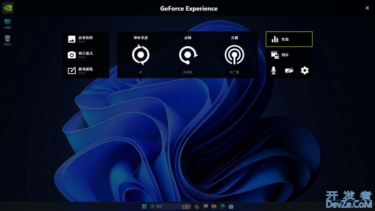Click the 关 status under instant replay
This screenshot has height=211, width=375.
[x=141, y=72]
